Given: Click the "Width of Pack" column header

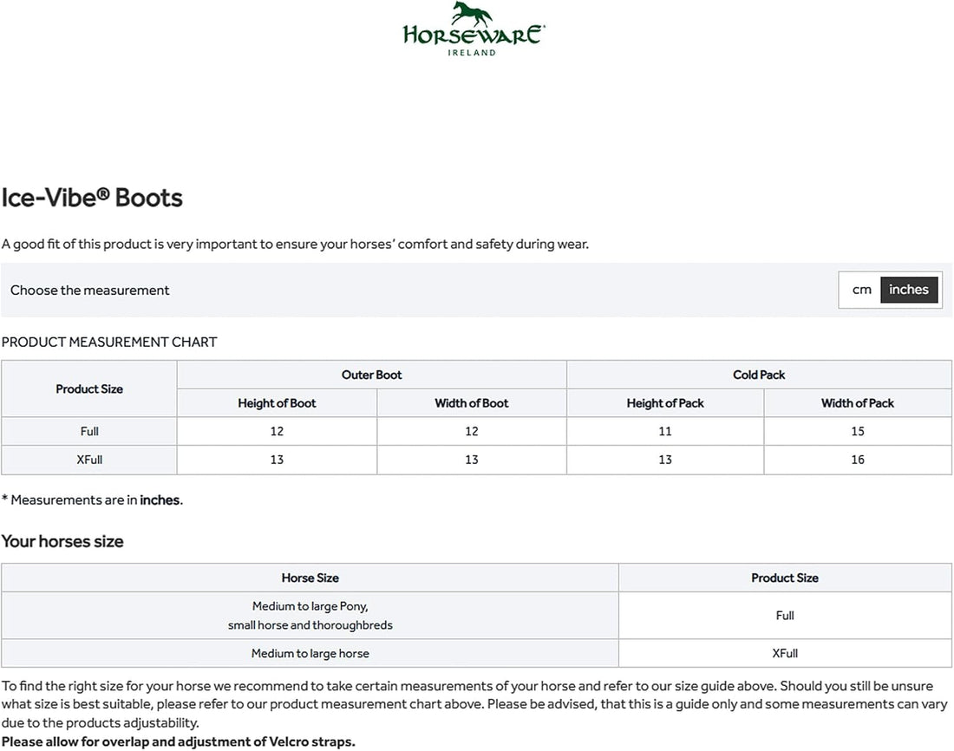Looking at the screenshot, I should [x=857, y=403].
